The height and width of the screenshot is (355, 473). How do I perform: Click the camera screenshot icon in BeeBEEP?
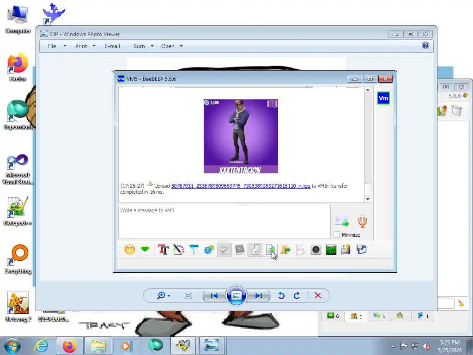point(316,250)
